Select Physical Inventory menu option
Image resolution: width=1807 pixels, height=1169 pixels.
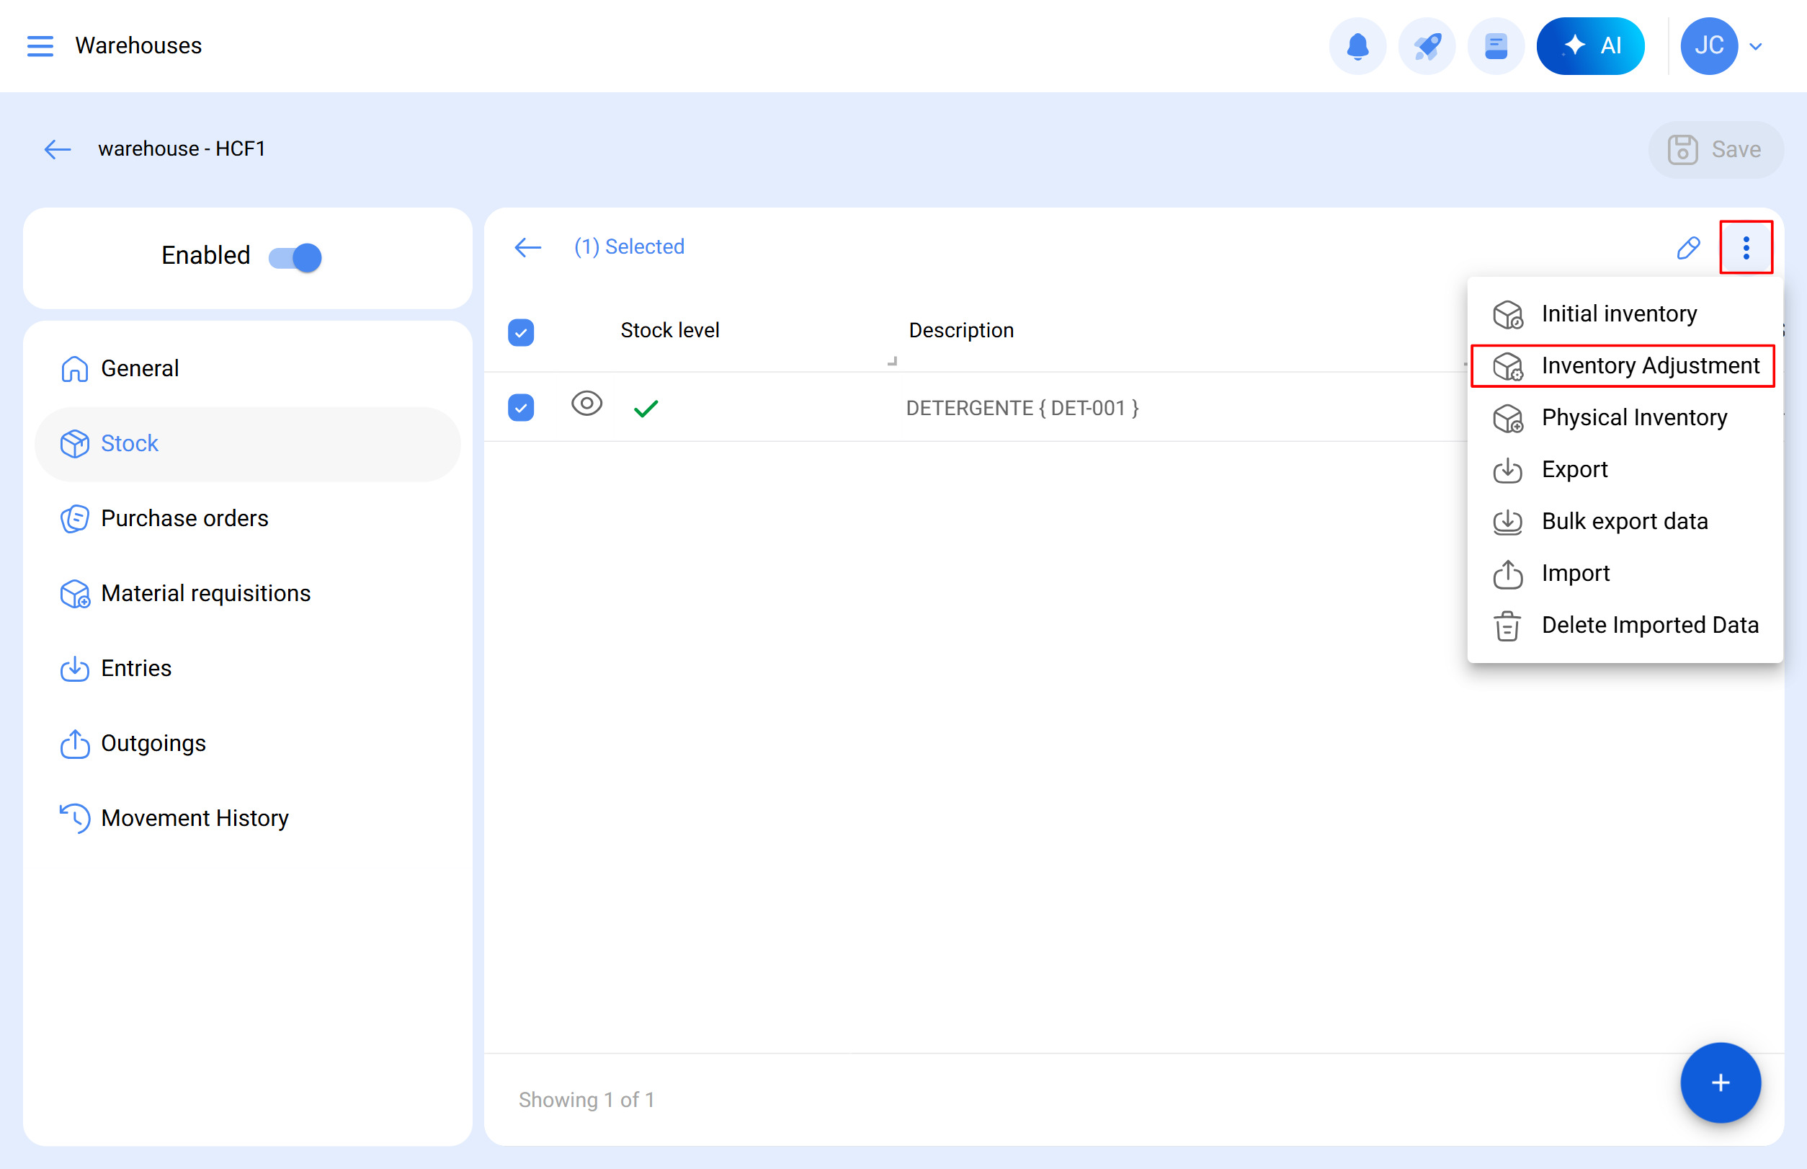[1633, 417]
